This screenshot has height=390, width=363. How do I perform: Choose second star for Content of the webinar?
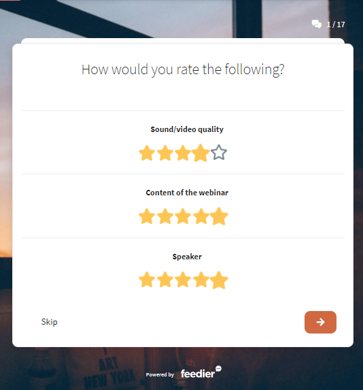(165, 216)
